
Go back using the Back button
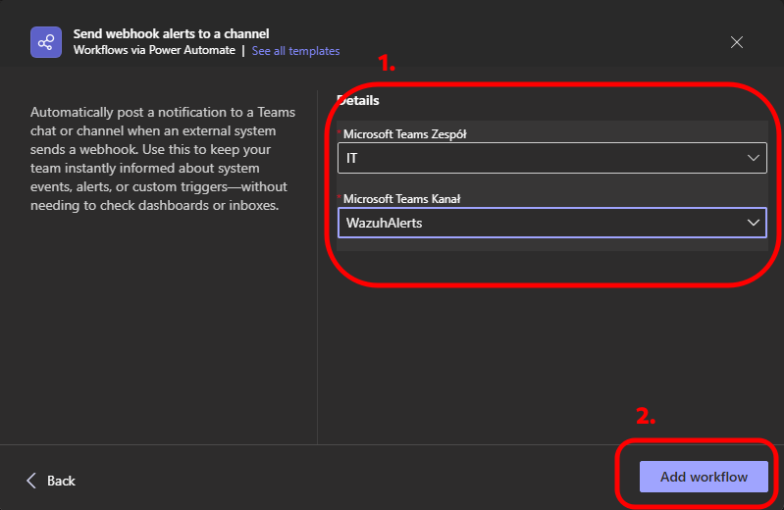pyautogui.click(x=51, y=481)
